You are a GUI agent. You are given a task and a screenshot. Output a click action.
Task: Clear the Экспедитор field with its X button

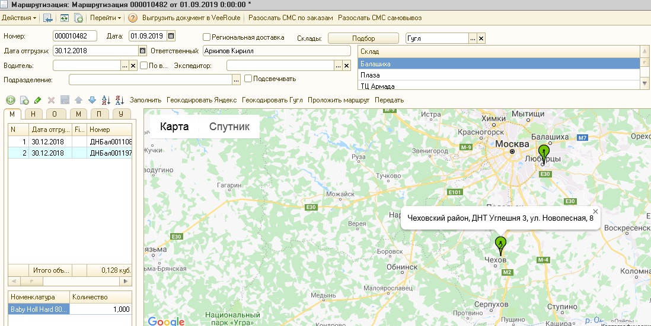(347, 66)
